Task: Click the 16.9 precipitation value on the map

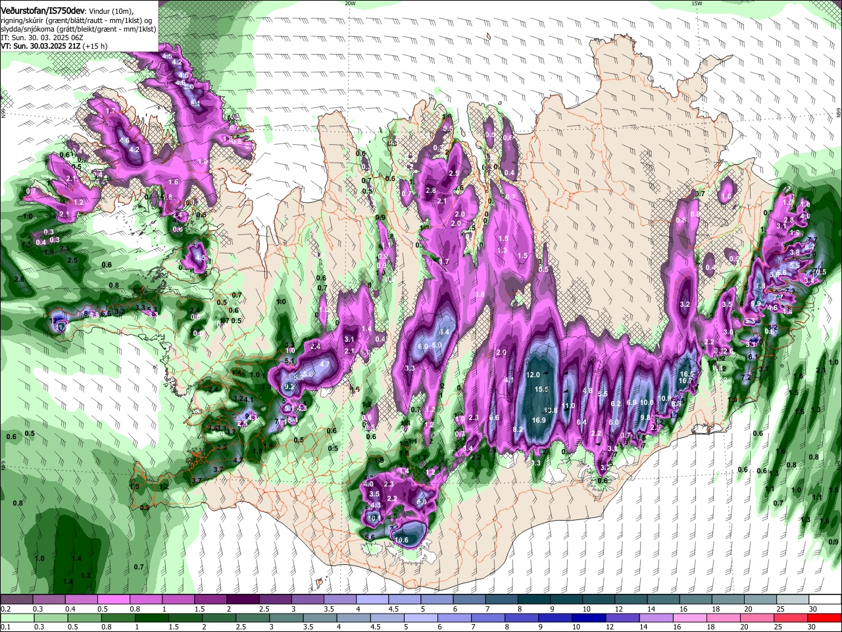Action: (539, 420)
